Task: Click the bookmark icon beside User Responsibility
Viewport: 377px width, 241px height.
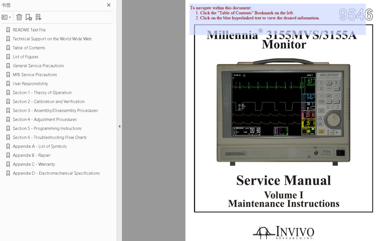Action: coord(8,84)
